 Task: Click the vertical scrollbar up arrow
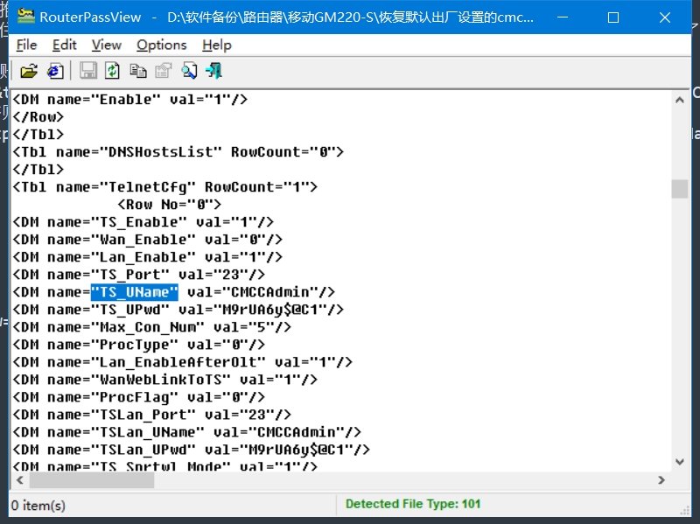tap(680, 99)
